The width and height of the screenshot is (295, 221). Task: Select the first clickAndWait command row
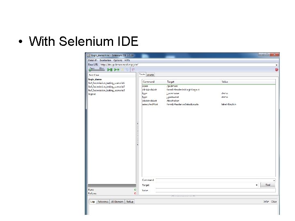pos(209,90)
